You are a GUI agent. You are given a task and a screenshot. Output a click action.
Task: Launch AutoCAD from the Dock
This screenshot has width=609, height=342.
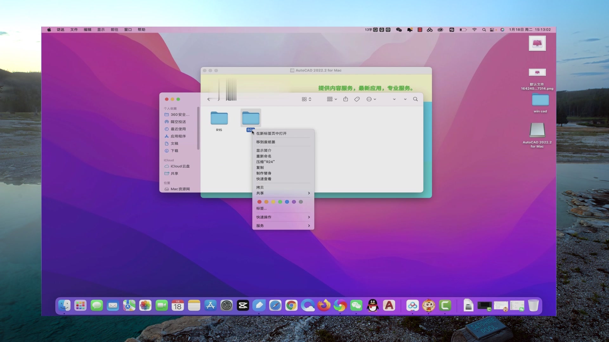pos(389,306)
